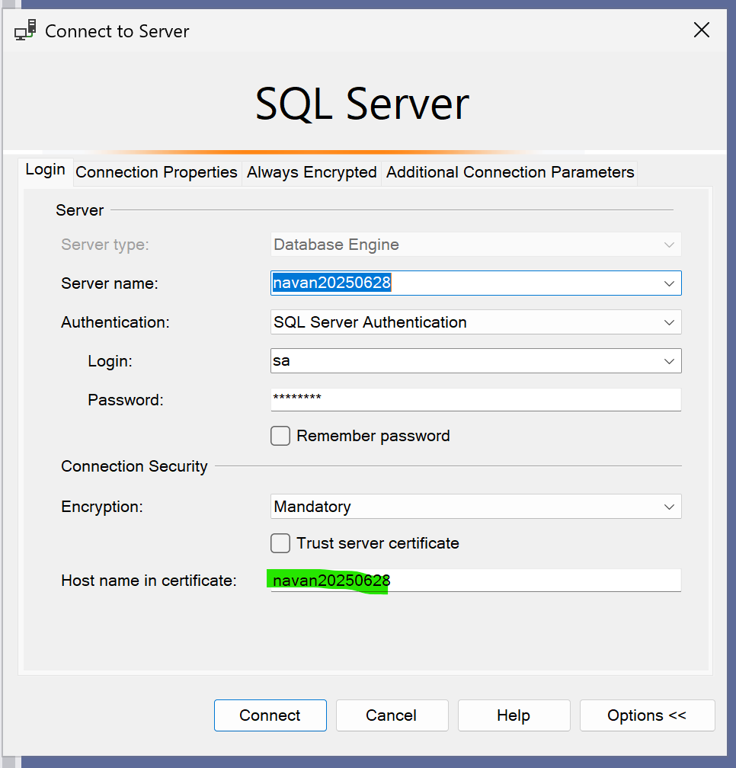Click the Server name: label
Image resolution: width=736 pixels, height=768 pixels.
pos(110,283)
